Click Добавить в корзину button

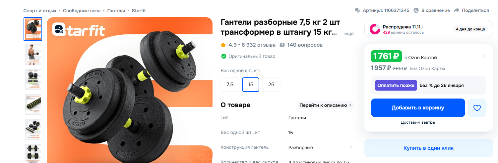(418, 108)
